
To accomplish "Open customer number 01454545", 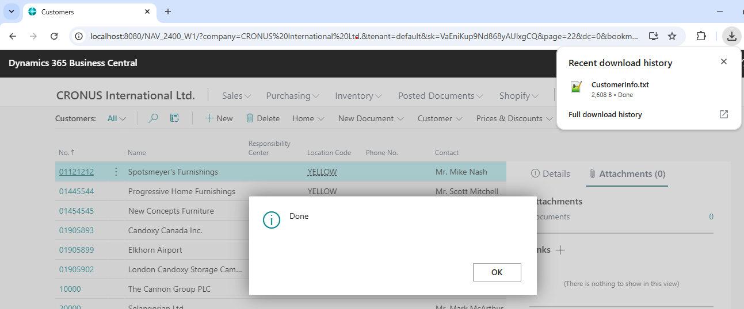I will tap(77, 211).
